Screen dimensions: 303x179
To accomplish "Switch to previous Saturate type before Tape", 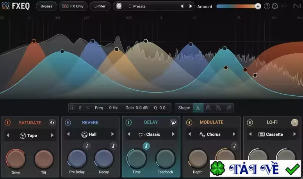I will 8,135.
